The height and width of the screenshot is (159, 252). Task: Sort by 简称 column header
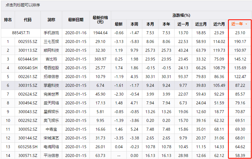(51, 20)
